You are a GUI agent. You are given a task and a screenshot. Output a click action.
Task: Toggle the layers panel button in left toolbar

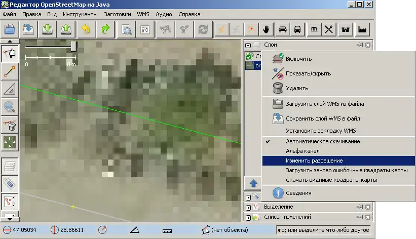(9, 165)
